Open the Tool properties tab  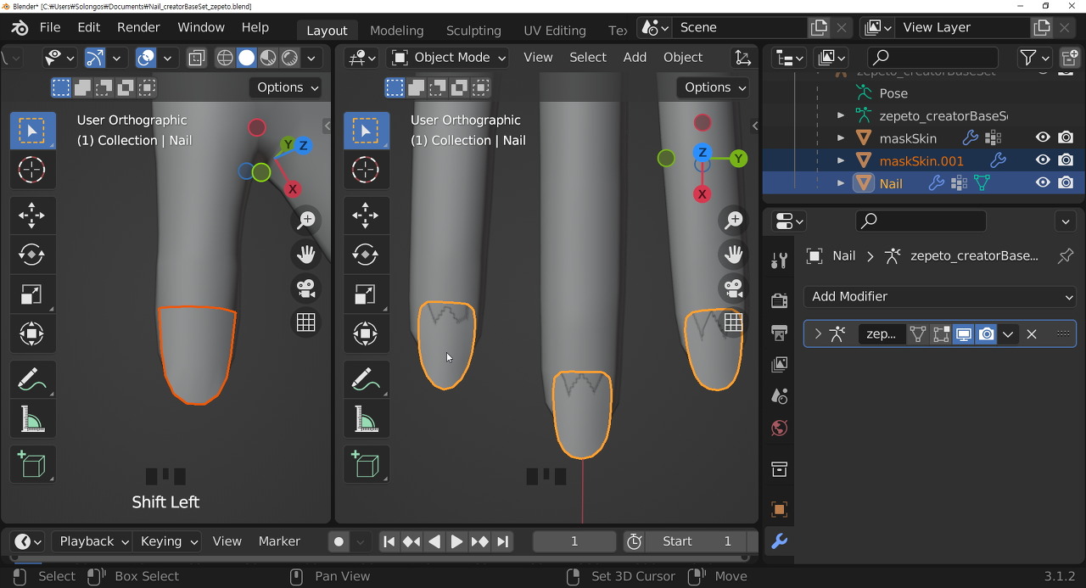779,260
